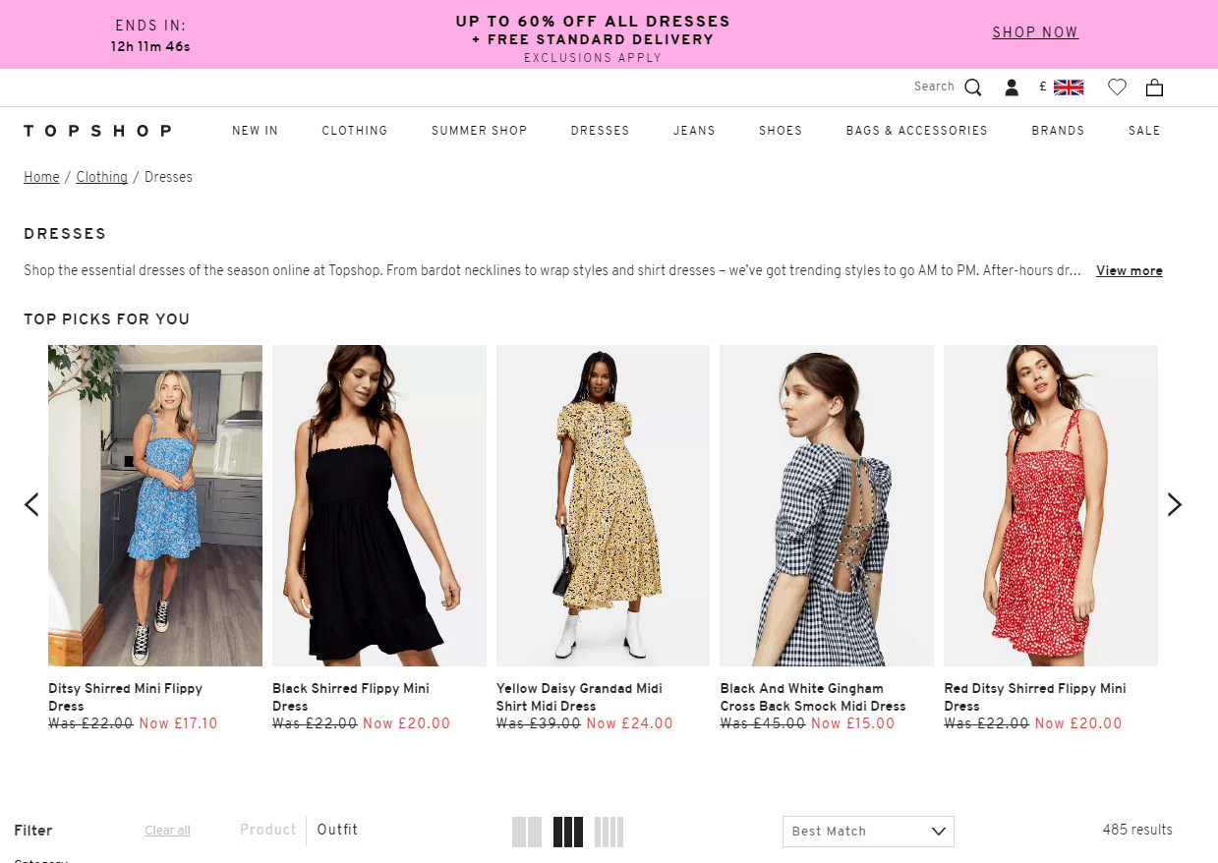The image size is (1218, 863).
Task: Switch to four-column grid view
Action: coord(609,832)
